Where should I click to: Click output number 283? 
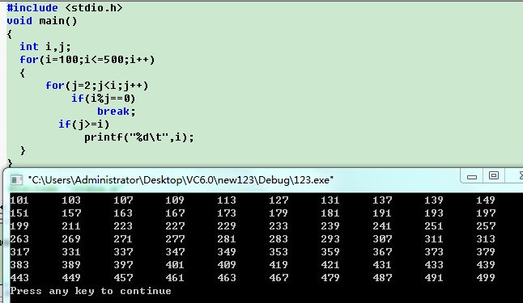pyautogui.click(x=279, y=239)
